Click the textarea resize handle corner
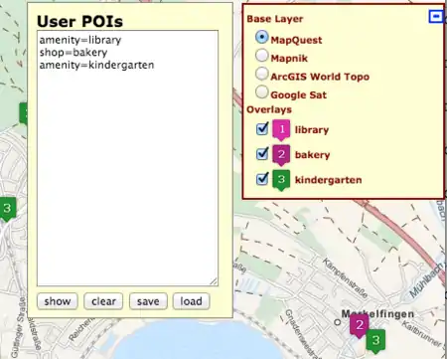Viewport: 447px width, 359px height. point(214,281)
